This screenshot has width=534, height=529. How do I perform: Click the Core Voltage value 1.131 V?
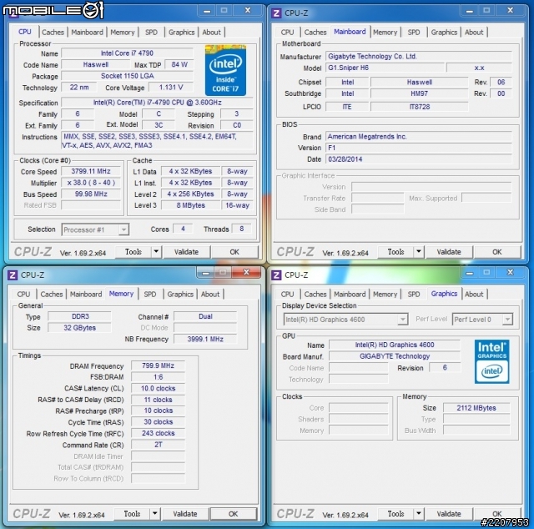coord(171,88)
